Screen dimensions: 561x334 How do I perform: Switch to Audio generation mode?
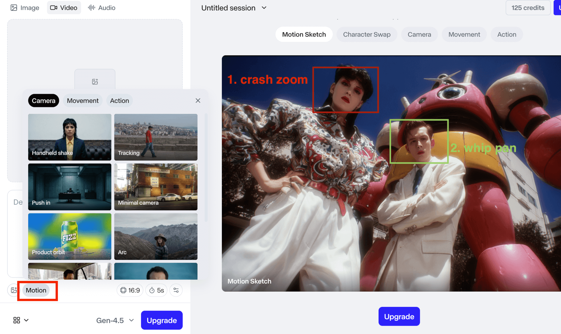102,8
